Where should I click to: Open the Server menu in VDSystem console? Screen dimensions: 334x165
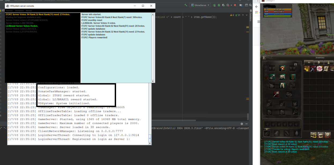pyautogui.click(x=9, y=11)
